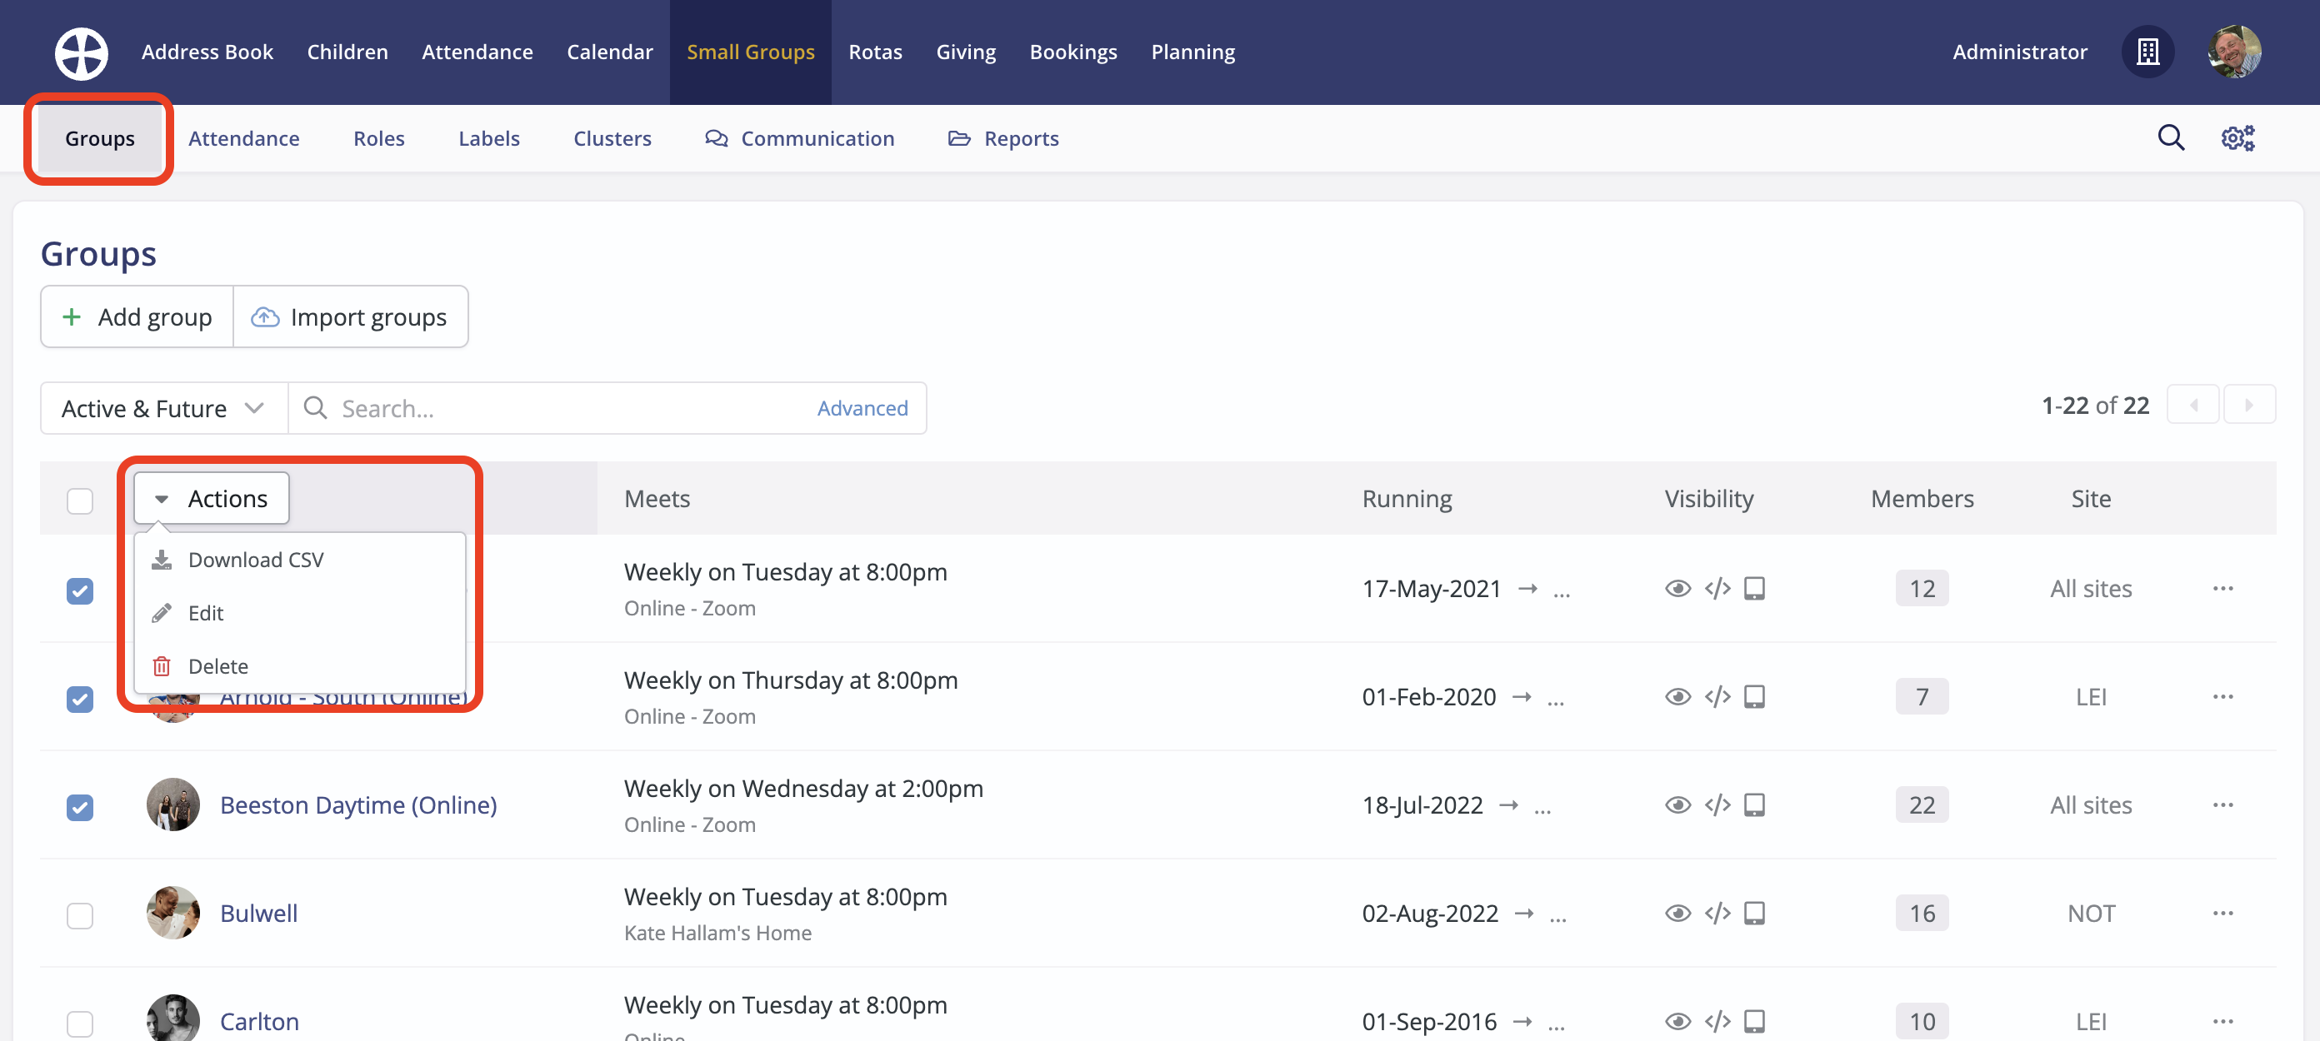Switch to the Clusters tab
The width and height of the screenshot is (2320, 1041).
pos(612,137)
